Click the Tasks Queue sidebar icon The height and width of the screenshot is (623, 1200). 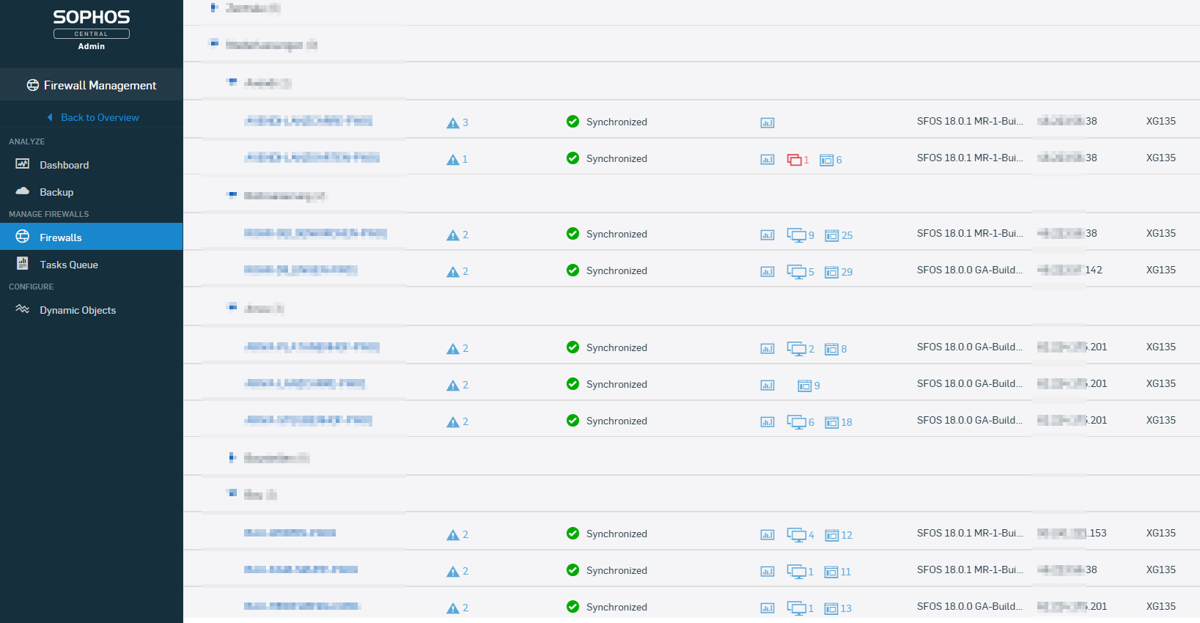(x=23, y=264)
